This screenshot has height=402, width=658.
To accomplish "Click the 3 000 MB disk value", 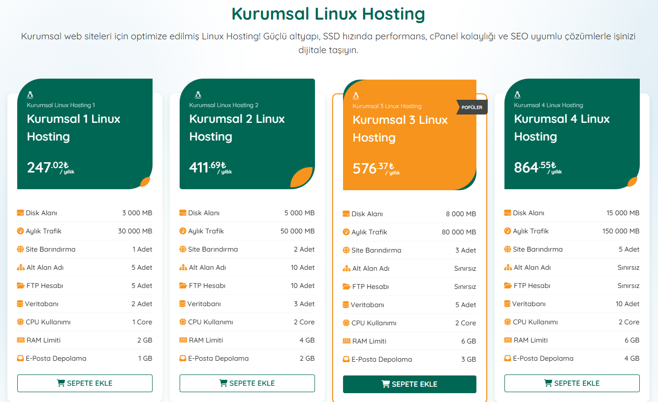I will tap(137, 213).
